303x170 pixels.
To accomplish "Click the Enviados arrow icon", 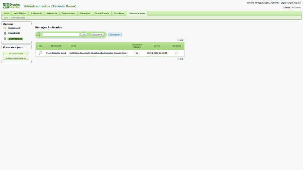I will pyautogui.click(x=5, y=33).
